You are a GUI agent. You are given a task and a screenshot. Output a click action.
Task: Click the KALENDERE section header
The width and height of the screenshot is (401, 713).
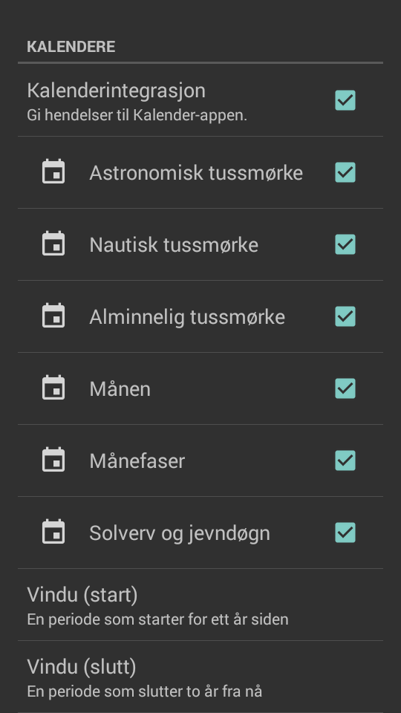(x=71, y=46)
